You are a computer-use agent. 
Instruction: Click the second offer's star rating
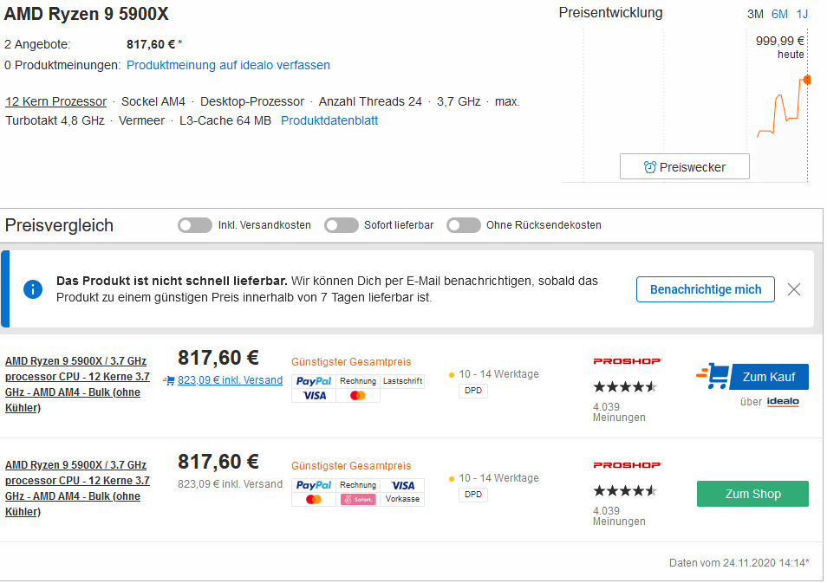pyautogui.click(x=624, y=490)
